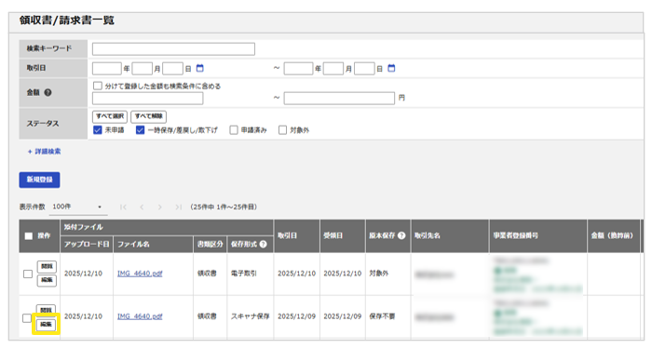Open IMG_4640.pdf link in the スキャナ保存 row
Viewport: 652px width, 348px height.
click(140, 316)
